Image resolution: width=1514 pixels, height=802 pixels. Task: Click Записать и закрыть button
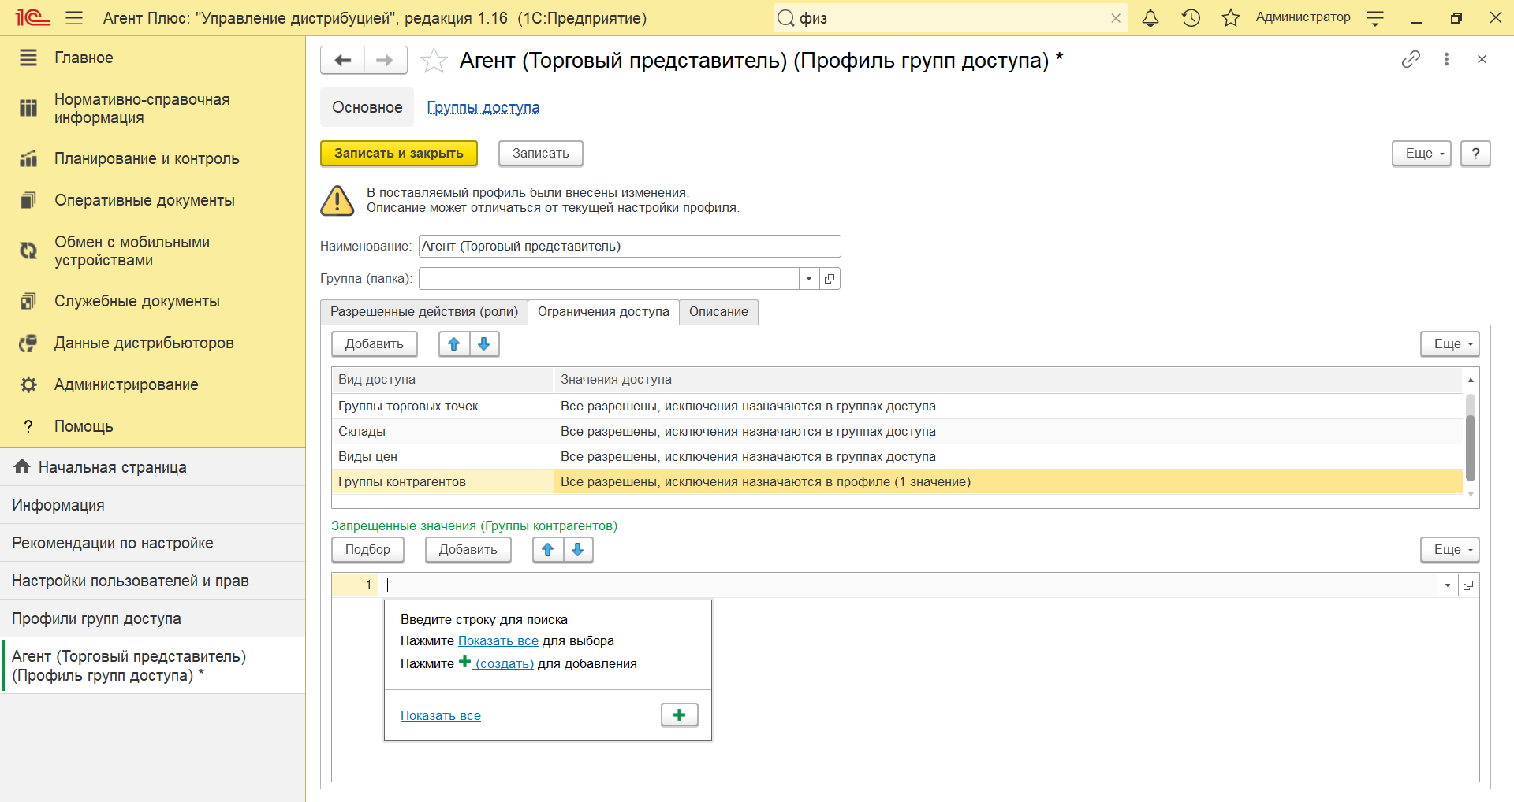click(x=399, y=154)
